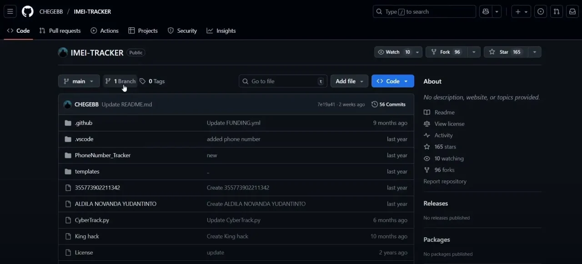Open the Packages heading link
582x264 pixels.
(436, 239)
